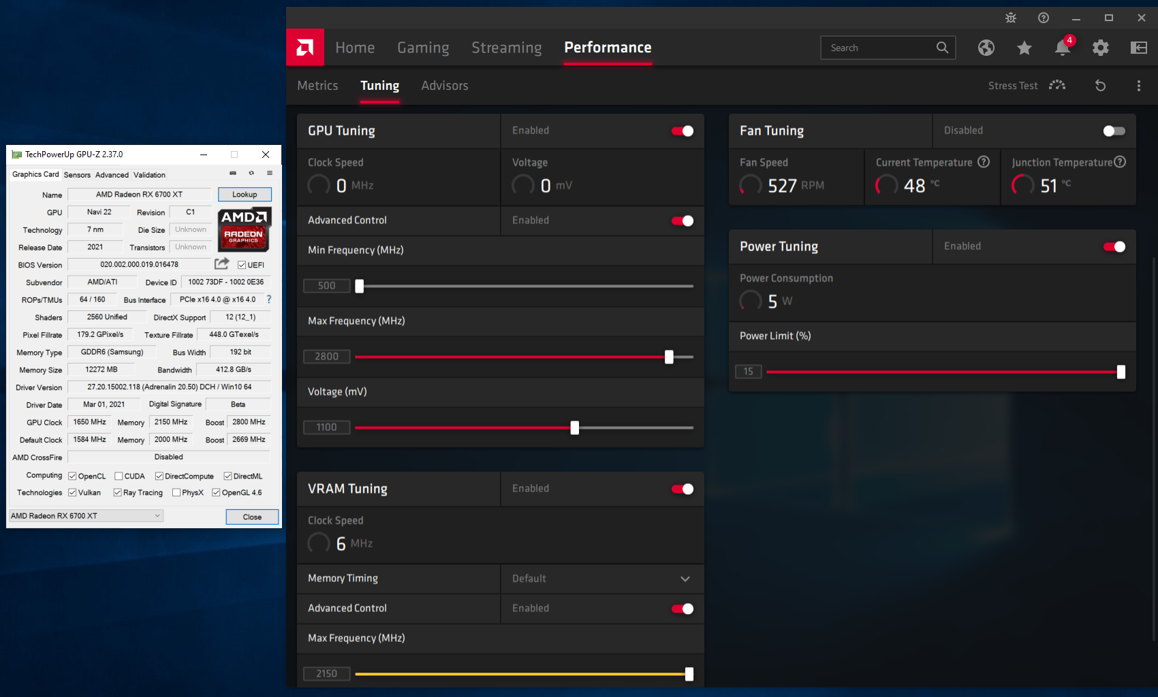Image resolution: width=1158 pixels, height=697 pixels.
Task: Click the Power Limit 15 value box
Action: pos(748,372)
